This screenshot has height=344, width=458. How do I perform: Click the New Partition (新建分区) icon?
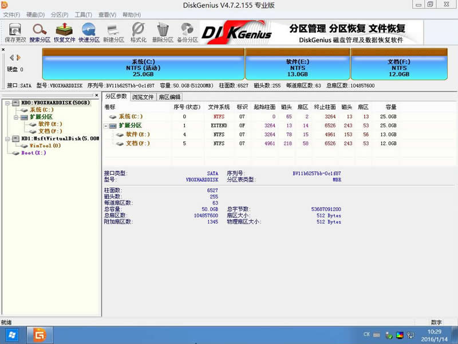pos(113,32)
